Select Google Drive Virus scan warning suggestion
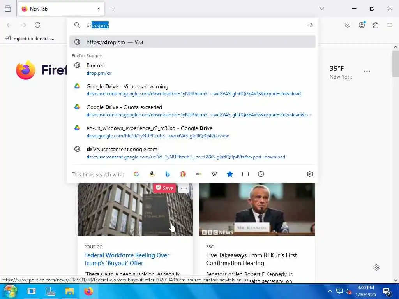Screen dimensions: 399x299 192,90
